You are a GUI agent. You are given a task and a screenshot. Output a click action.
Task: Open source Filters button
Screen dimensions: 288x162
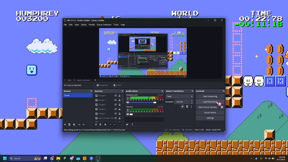[117, 85]
